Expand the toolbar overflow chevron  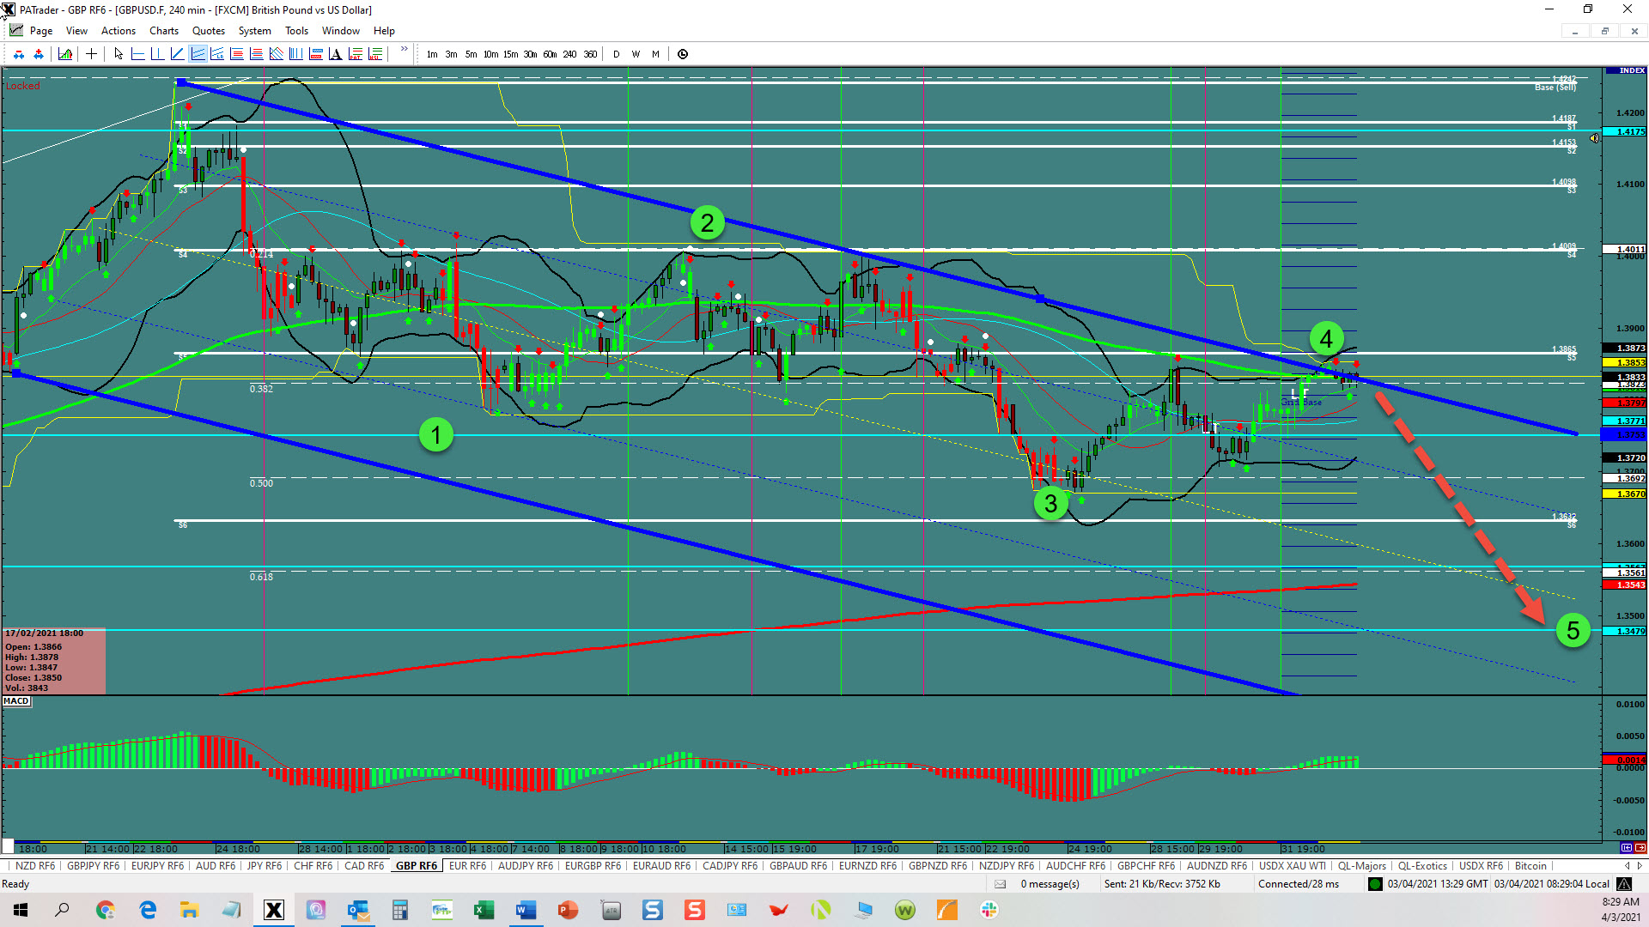pyautogui.click(x=404, y=50)
